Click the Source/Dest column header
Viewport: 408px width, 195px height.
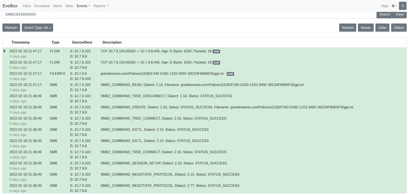tap(82, 42)
